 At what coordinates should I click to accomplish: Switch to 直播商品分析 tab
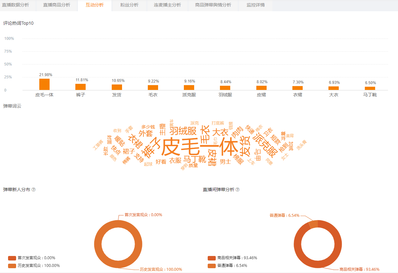point(57,5)
